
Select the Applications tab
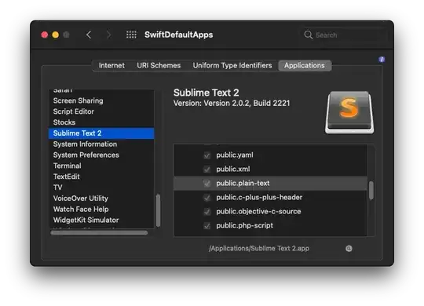pos(305,65)
